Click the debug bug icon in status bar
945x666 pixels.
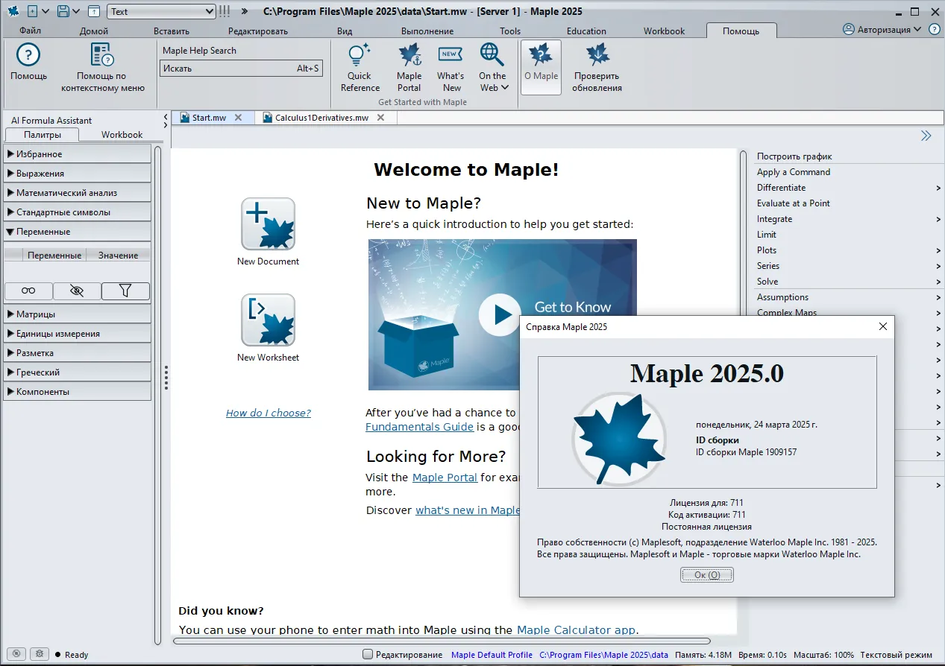tap(40, 653)
